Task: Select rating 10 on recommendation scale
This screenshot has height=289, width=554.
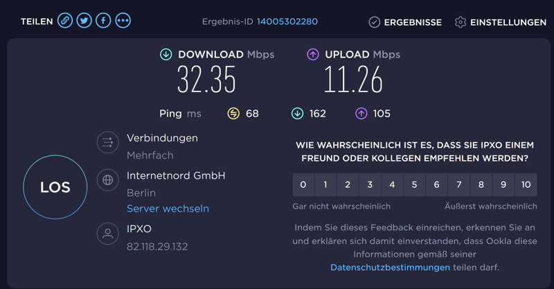Action: pos(526,184)
